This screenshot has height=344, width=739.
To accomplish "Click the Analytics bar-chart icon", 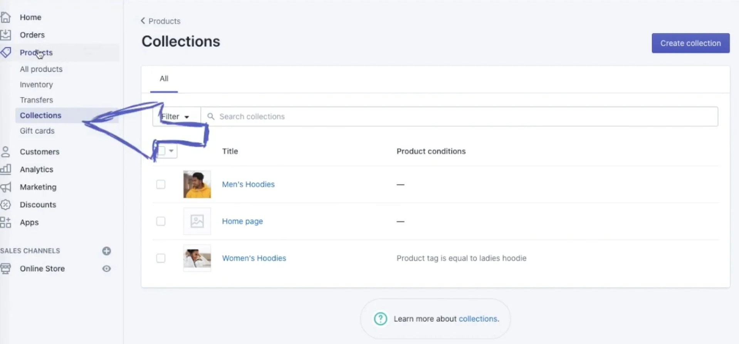I will 6,169.
